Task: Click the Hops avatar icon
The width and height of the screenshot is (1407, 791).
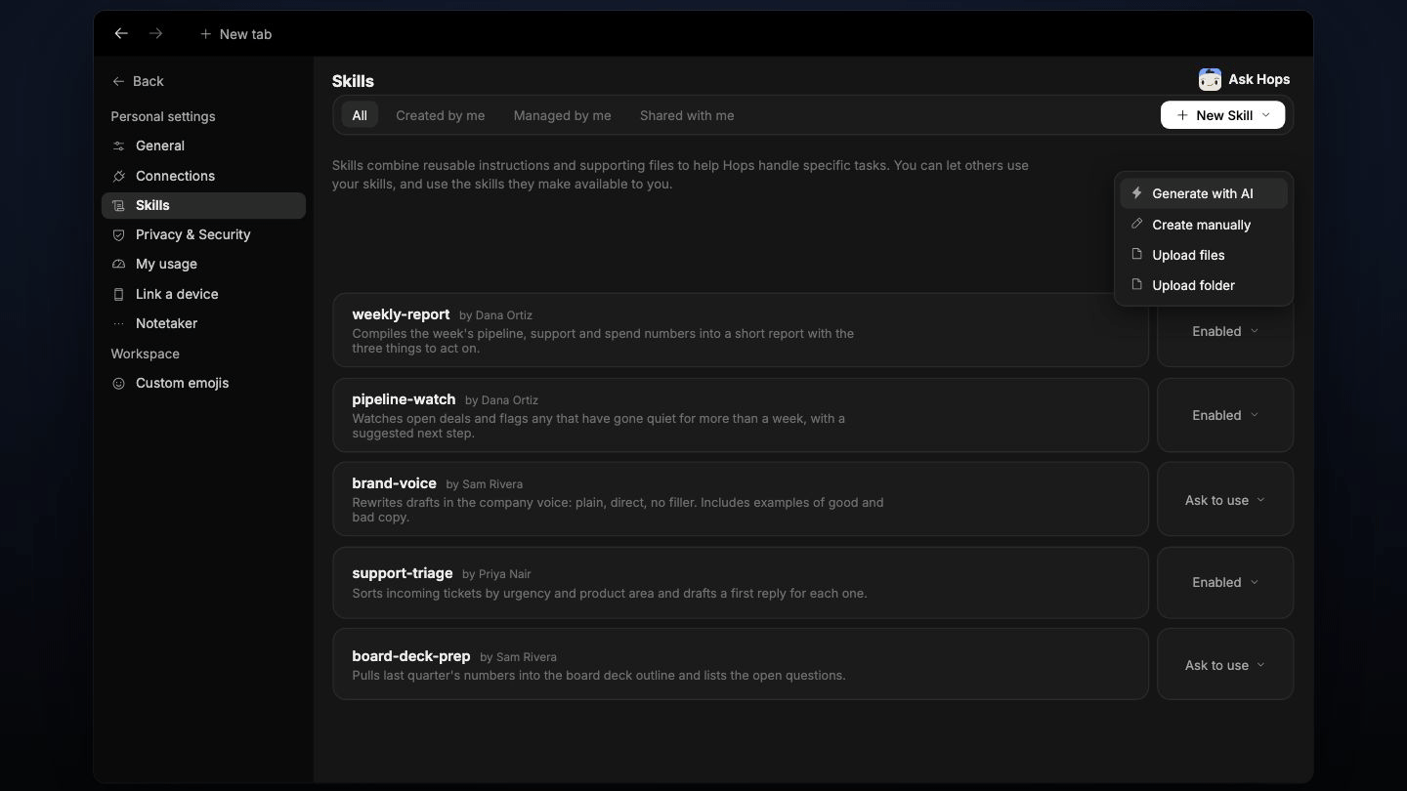Action: pos(1210,79)
